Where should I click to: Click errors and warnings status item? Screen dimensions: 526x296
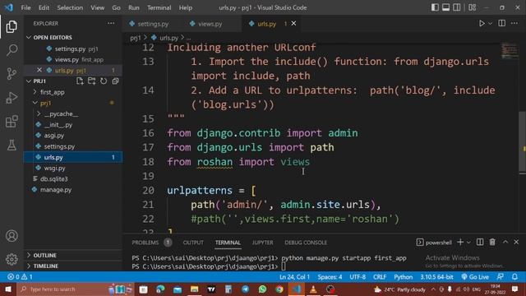click(x=20, y=277)
